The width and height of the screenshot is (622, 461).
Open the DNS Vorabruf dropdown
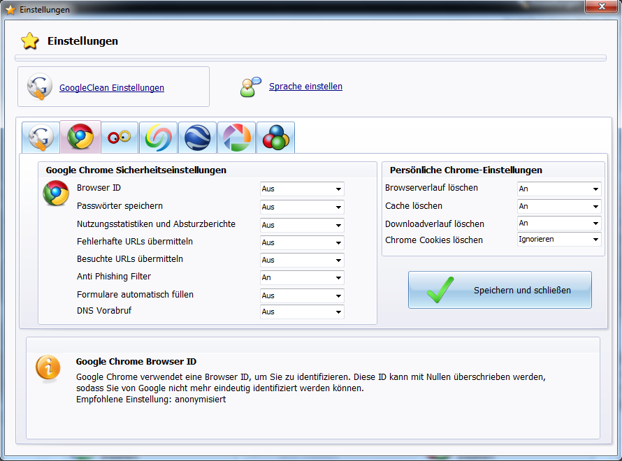click(302, 312)
